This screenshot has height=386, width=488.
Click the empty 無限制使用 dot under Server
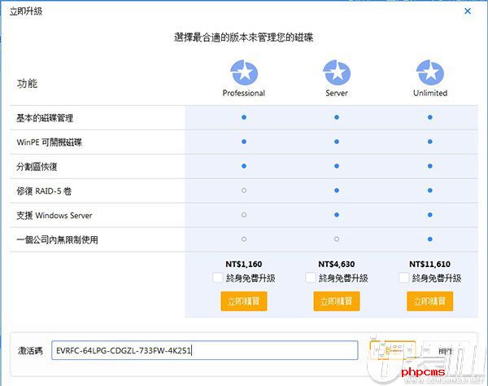(337, 239)
